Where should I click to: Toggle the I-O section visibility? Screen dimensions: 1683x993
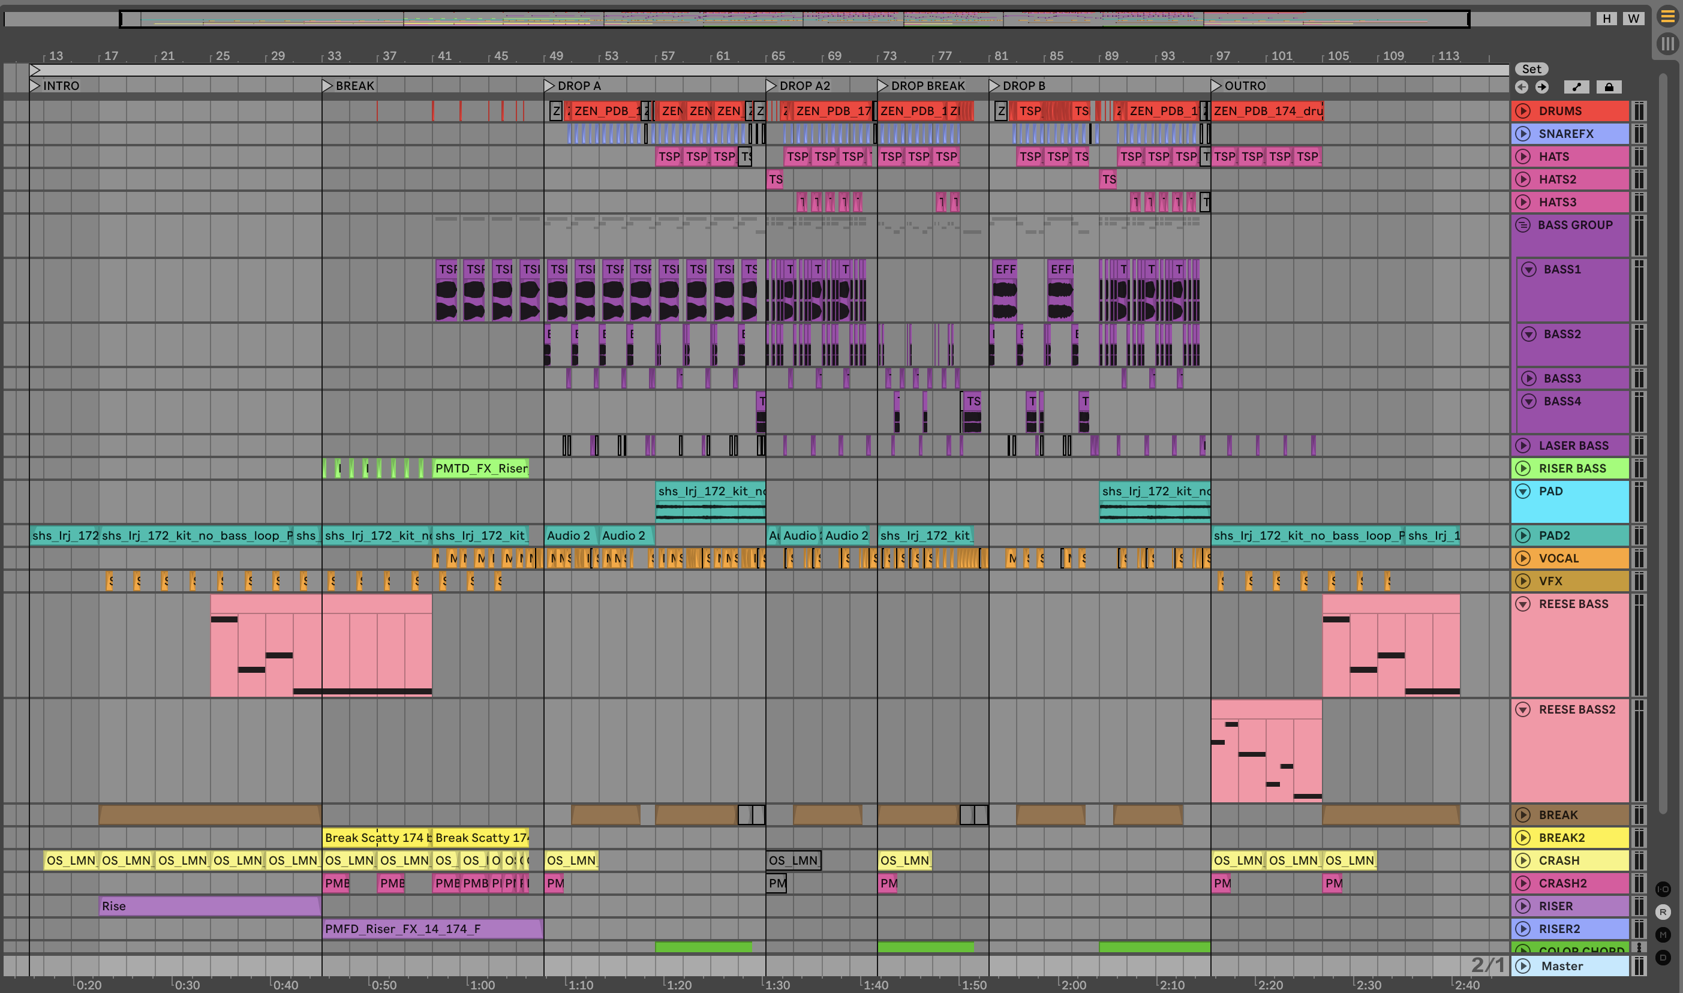click(1663, 889)
